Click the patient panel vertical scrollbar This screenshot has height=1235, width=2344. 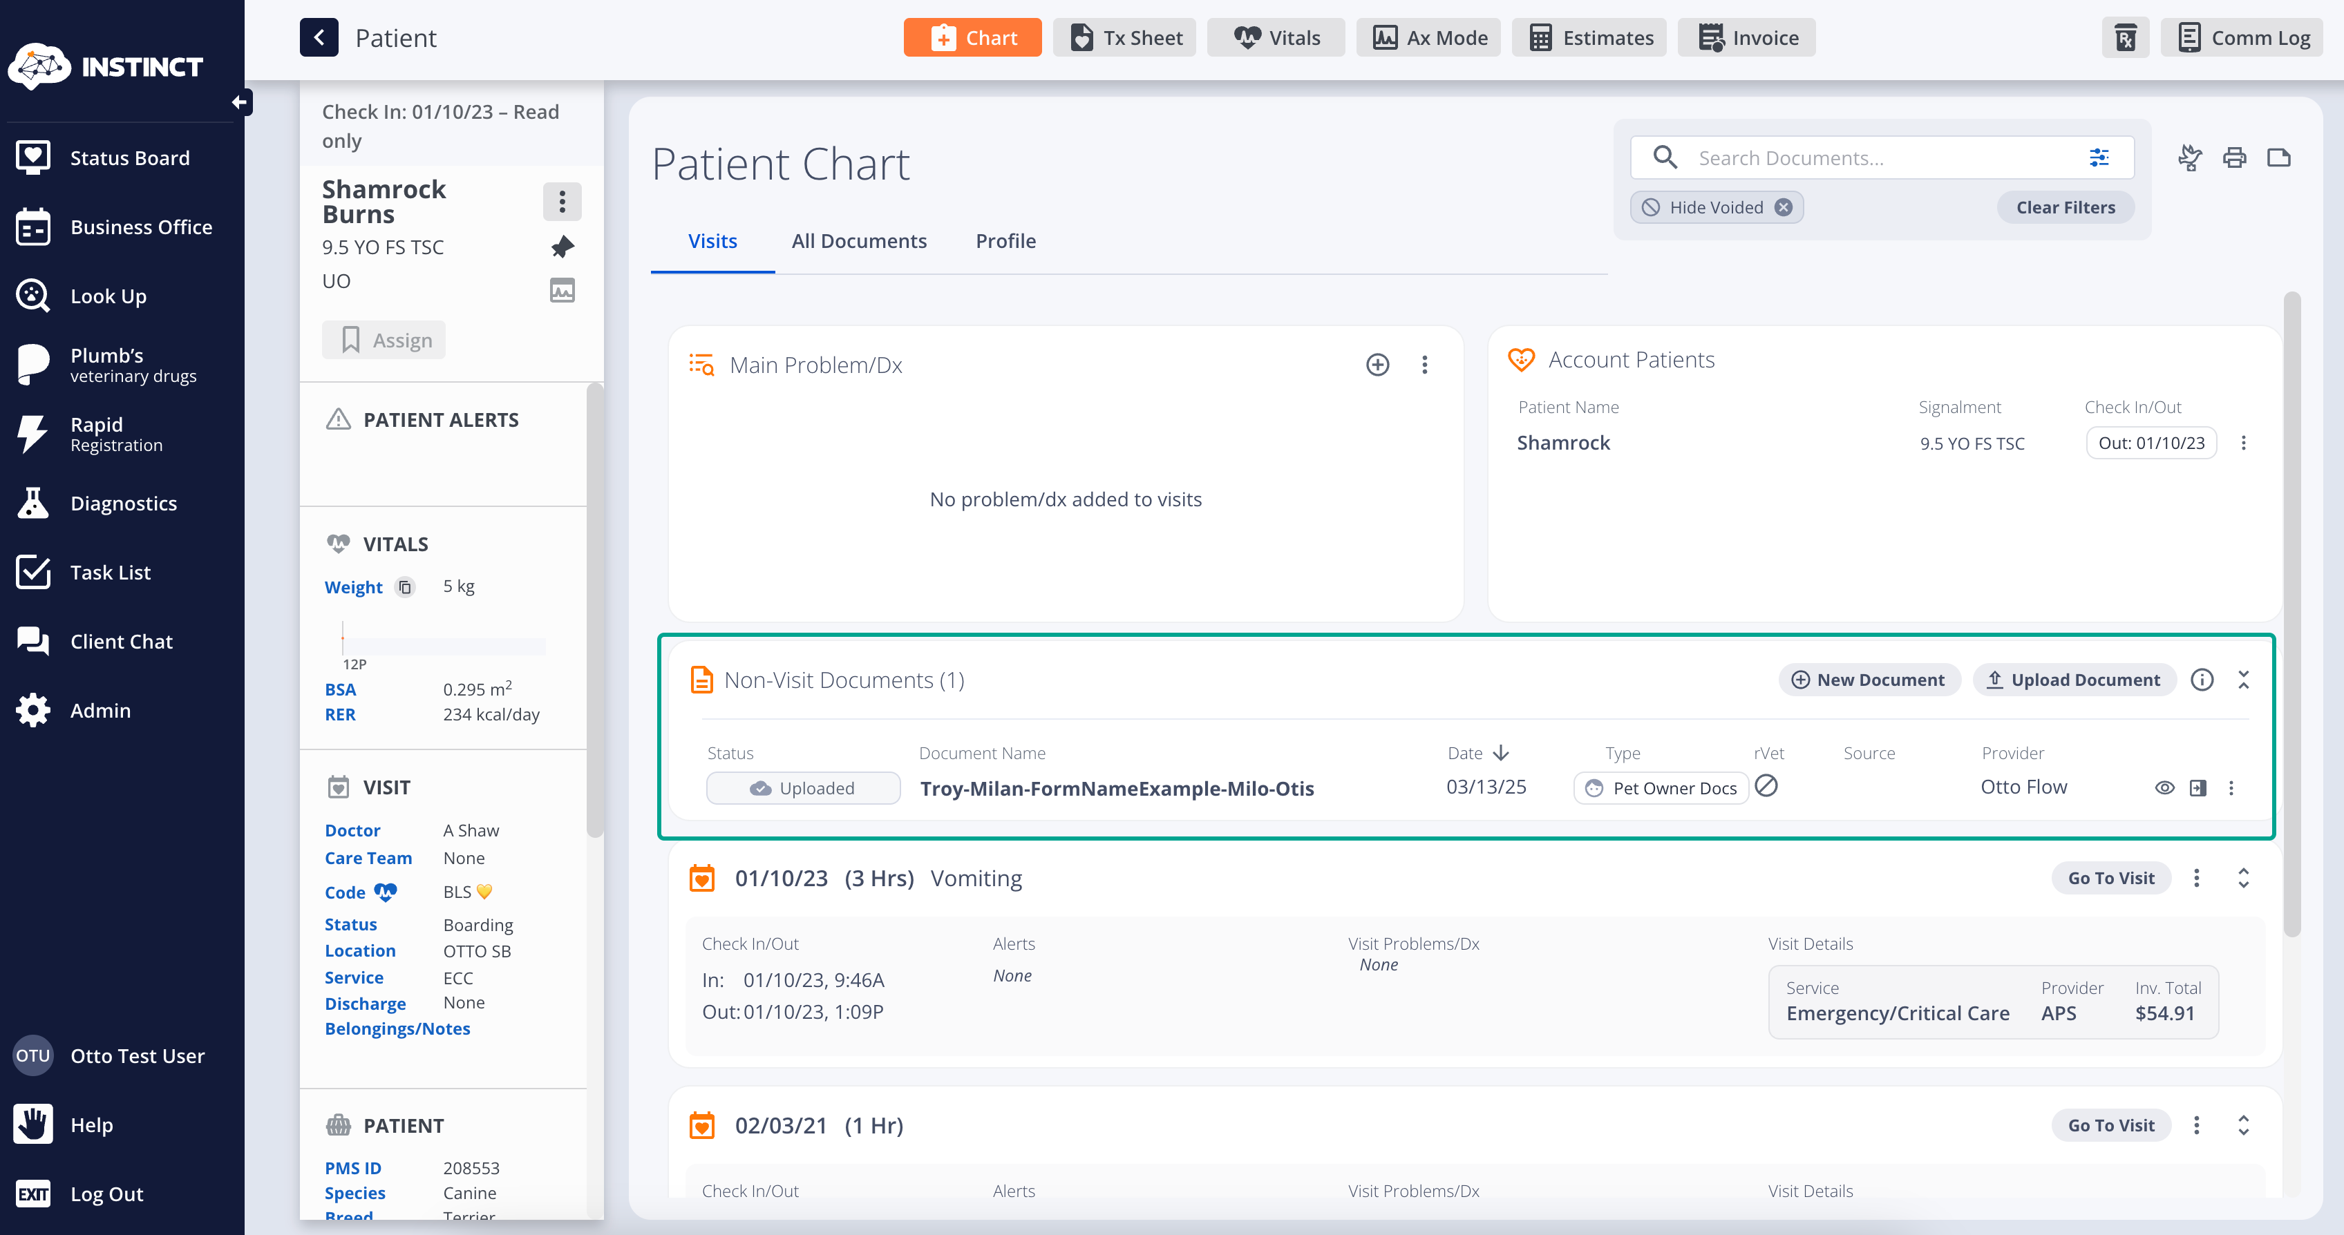click(x=594, y=611)
